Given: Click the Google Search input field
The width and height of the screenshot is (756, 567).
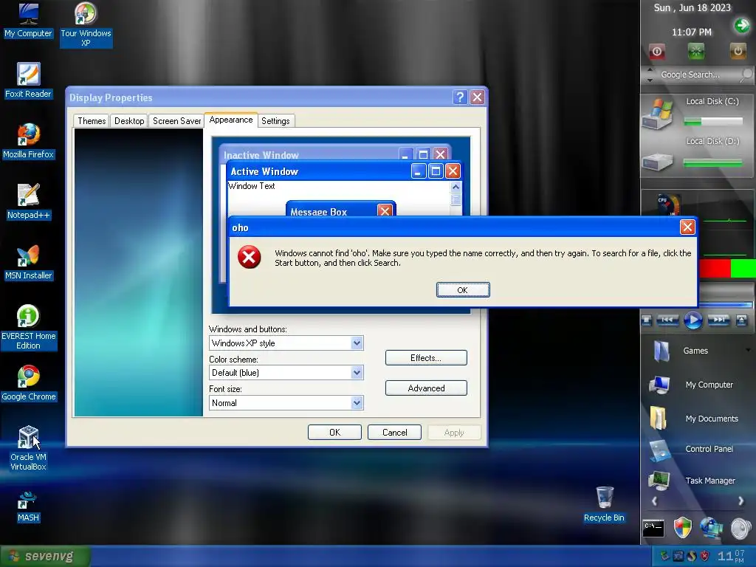Looking at the screenshot, I should pos(697,75).
